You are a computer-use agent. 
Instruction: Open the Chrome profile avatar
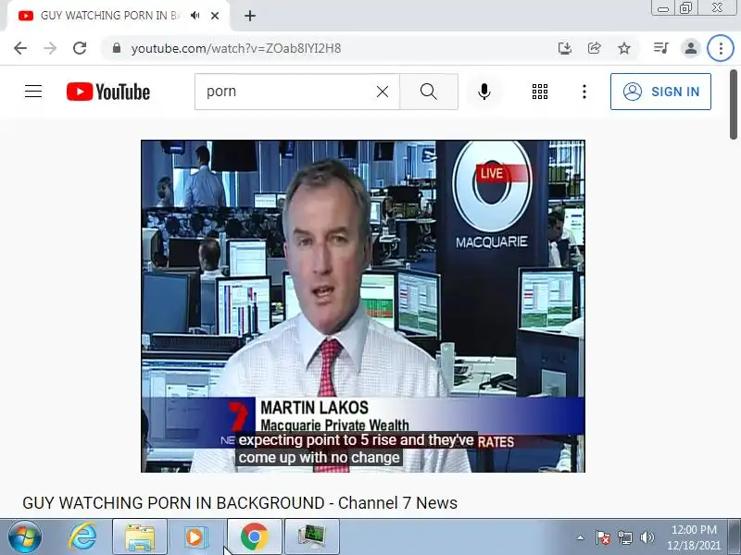tap(690, 48)
